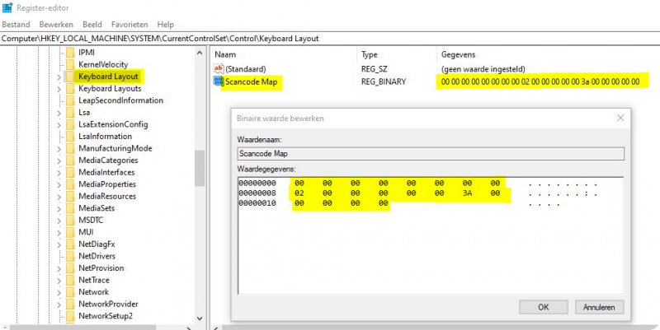Click the Scancode Map binary value icon

click(218, 81)
